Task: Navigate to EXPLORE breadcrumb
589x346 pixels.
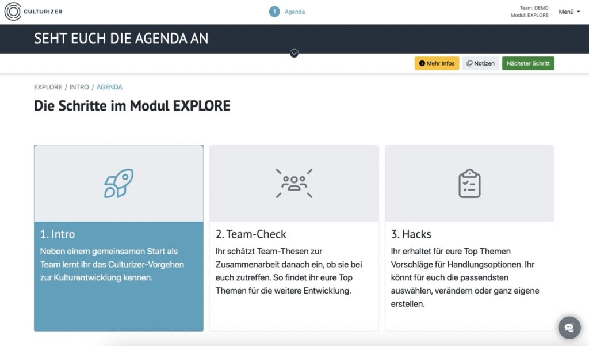Action: tap(48, 87)
